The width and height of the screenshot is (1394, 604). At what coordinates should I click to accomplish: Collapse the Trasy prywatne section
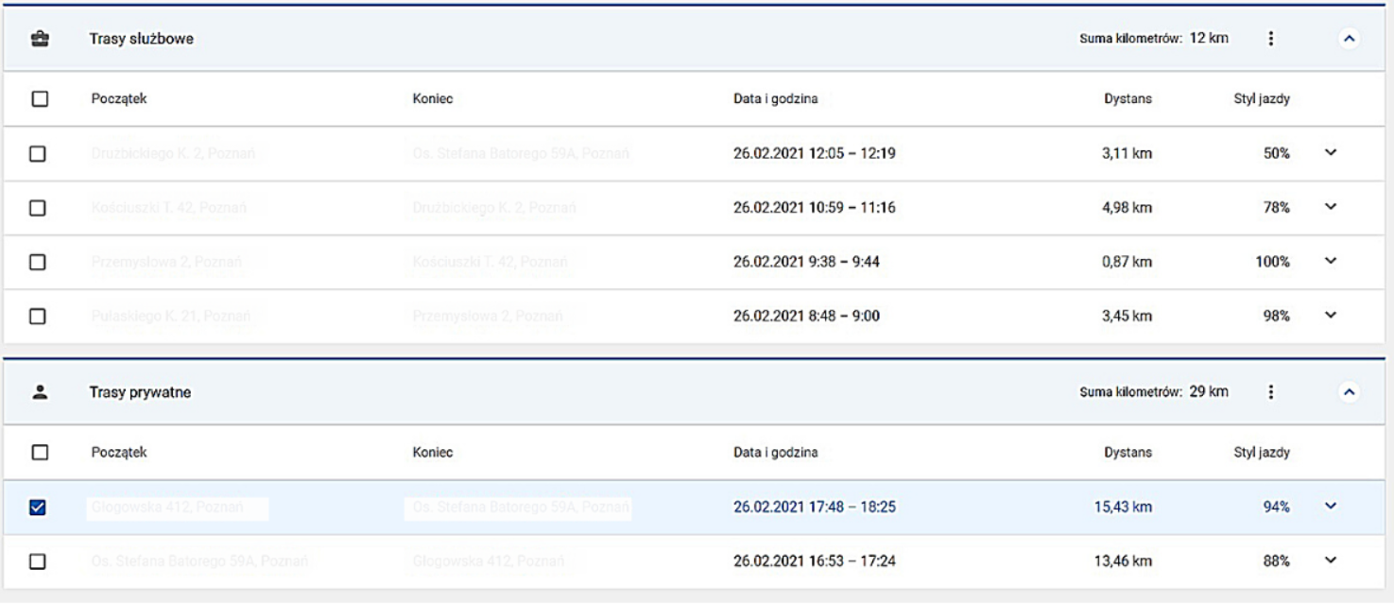pyautogui.click(x=1350, y=392)
